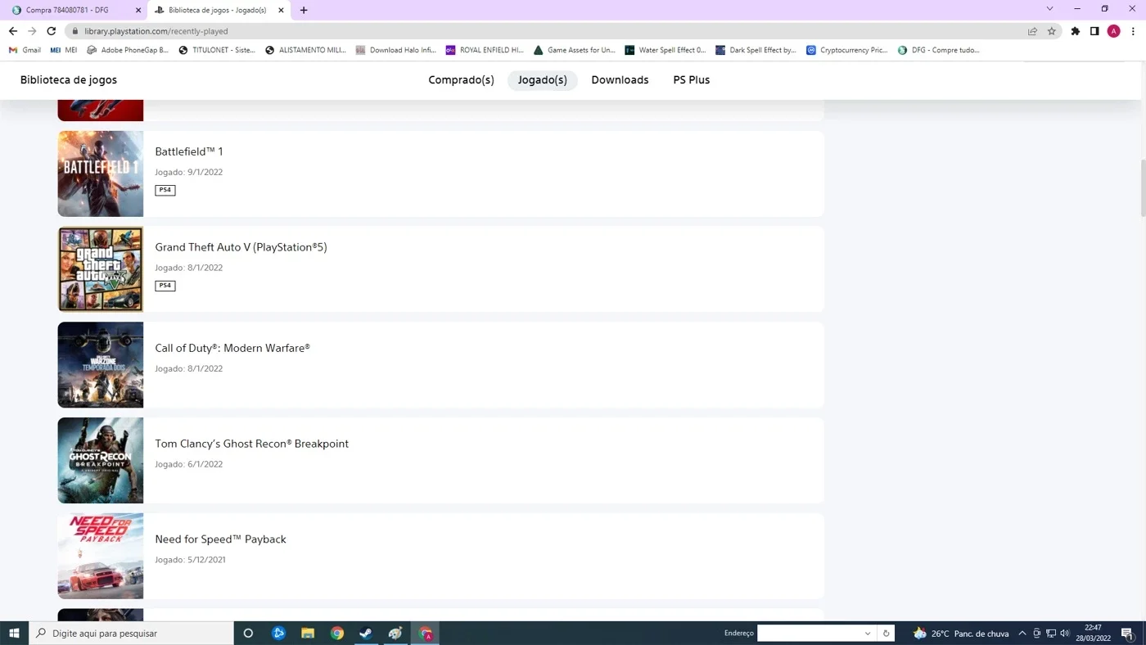Image resolution: width=1146 pixels, height=645 pixels.
Task: Open the ROYAL ENFIELD bookmark
Action: 485,50
